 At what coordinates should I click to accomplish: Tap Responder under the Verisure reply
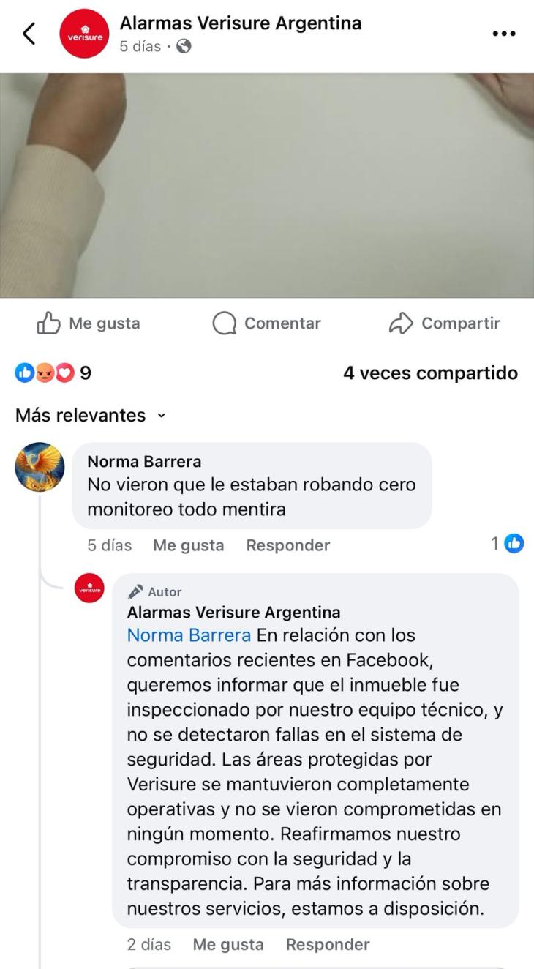pyautogui.click(x=328, y=945)
